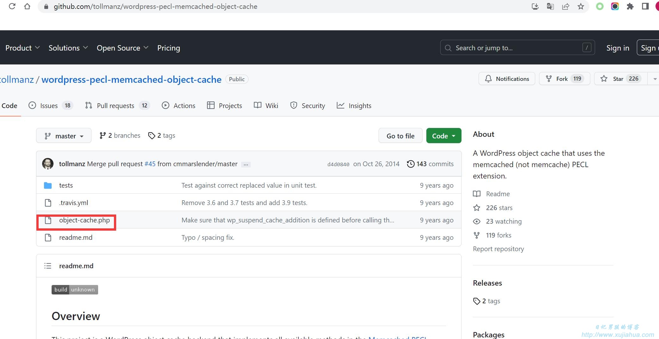
Task: Open readme table of contents list icon
Action: coord(48,266)
